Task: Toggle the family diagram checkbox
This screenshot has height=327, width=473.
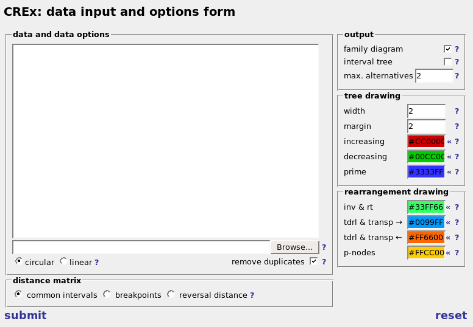Action: [x=447, y=49]
